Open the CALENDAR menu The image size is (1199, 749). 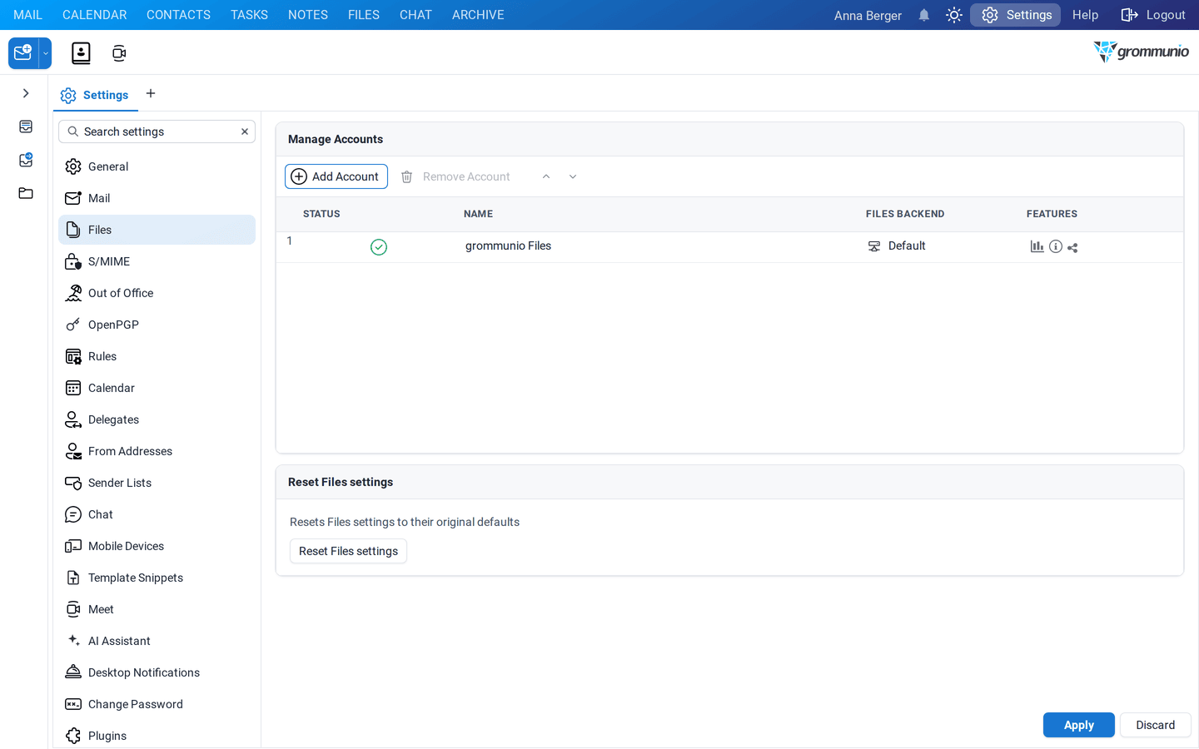95,15
